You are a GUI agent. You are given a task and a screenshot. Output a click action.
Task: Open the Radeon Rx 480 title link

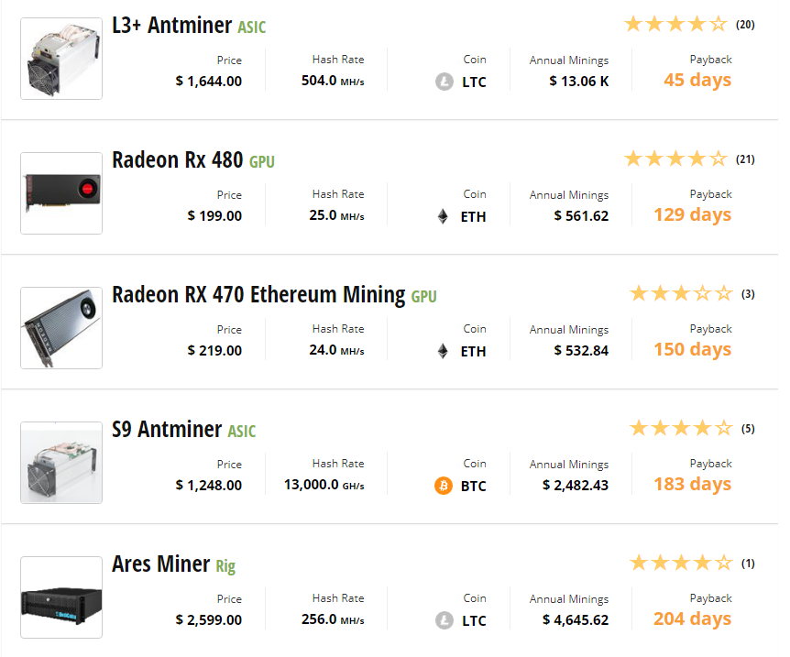178,159
